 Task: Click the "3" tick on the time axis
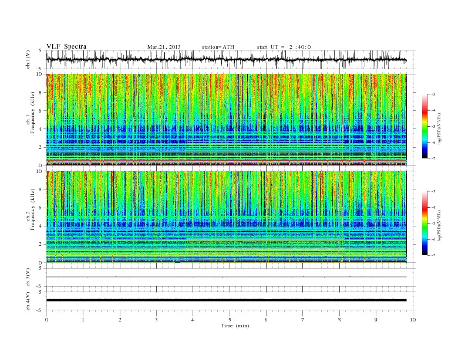pos(156,320)
